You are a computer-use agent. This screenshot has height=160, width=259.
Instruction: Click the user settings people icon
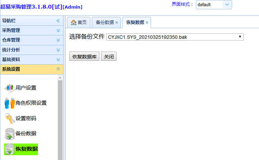[9, 88]
